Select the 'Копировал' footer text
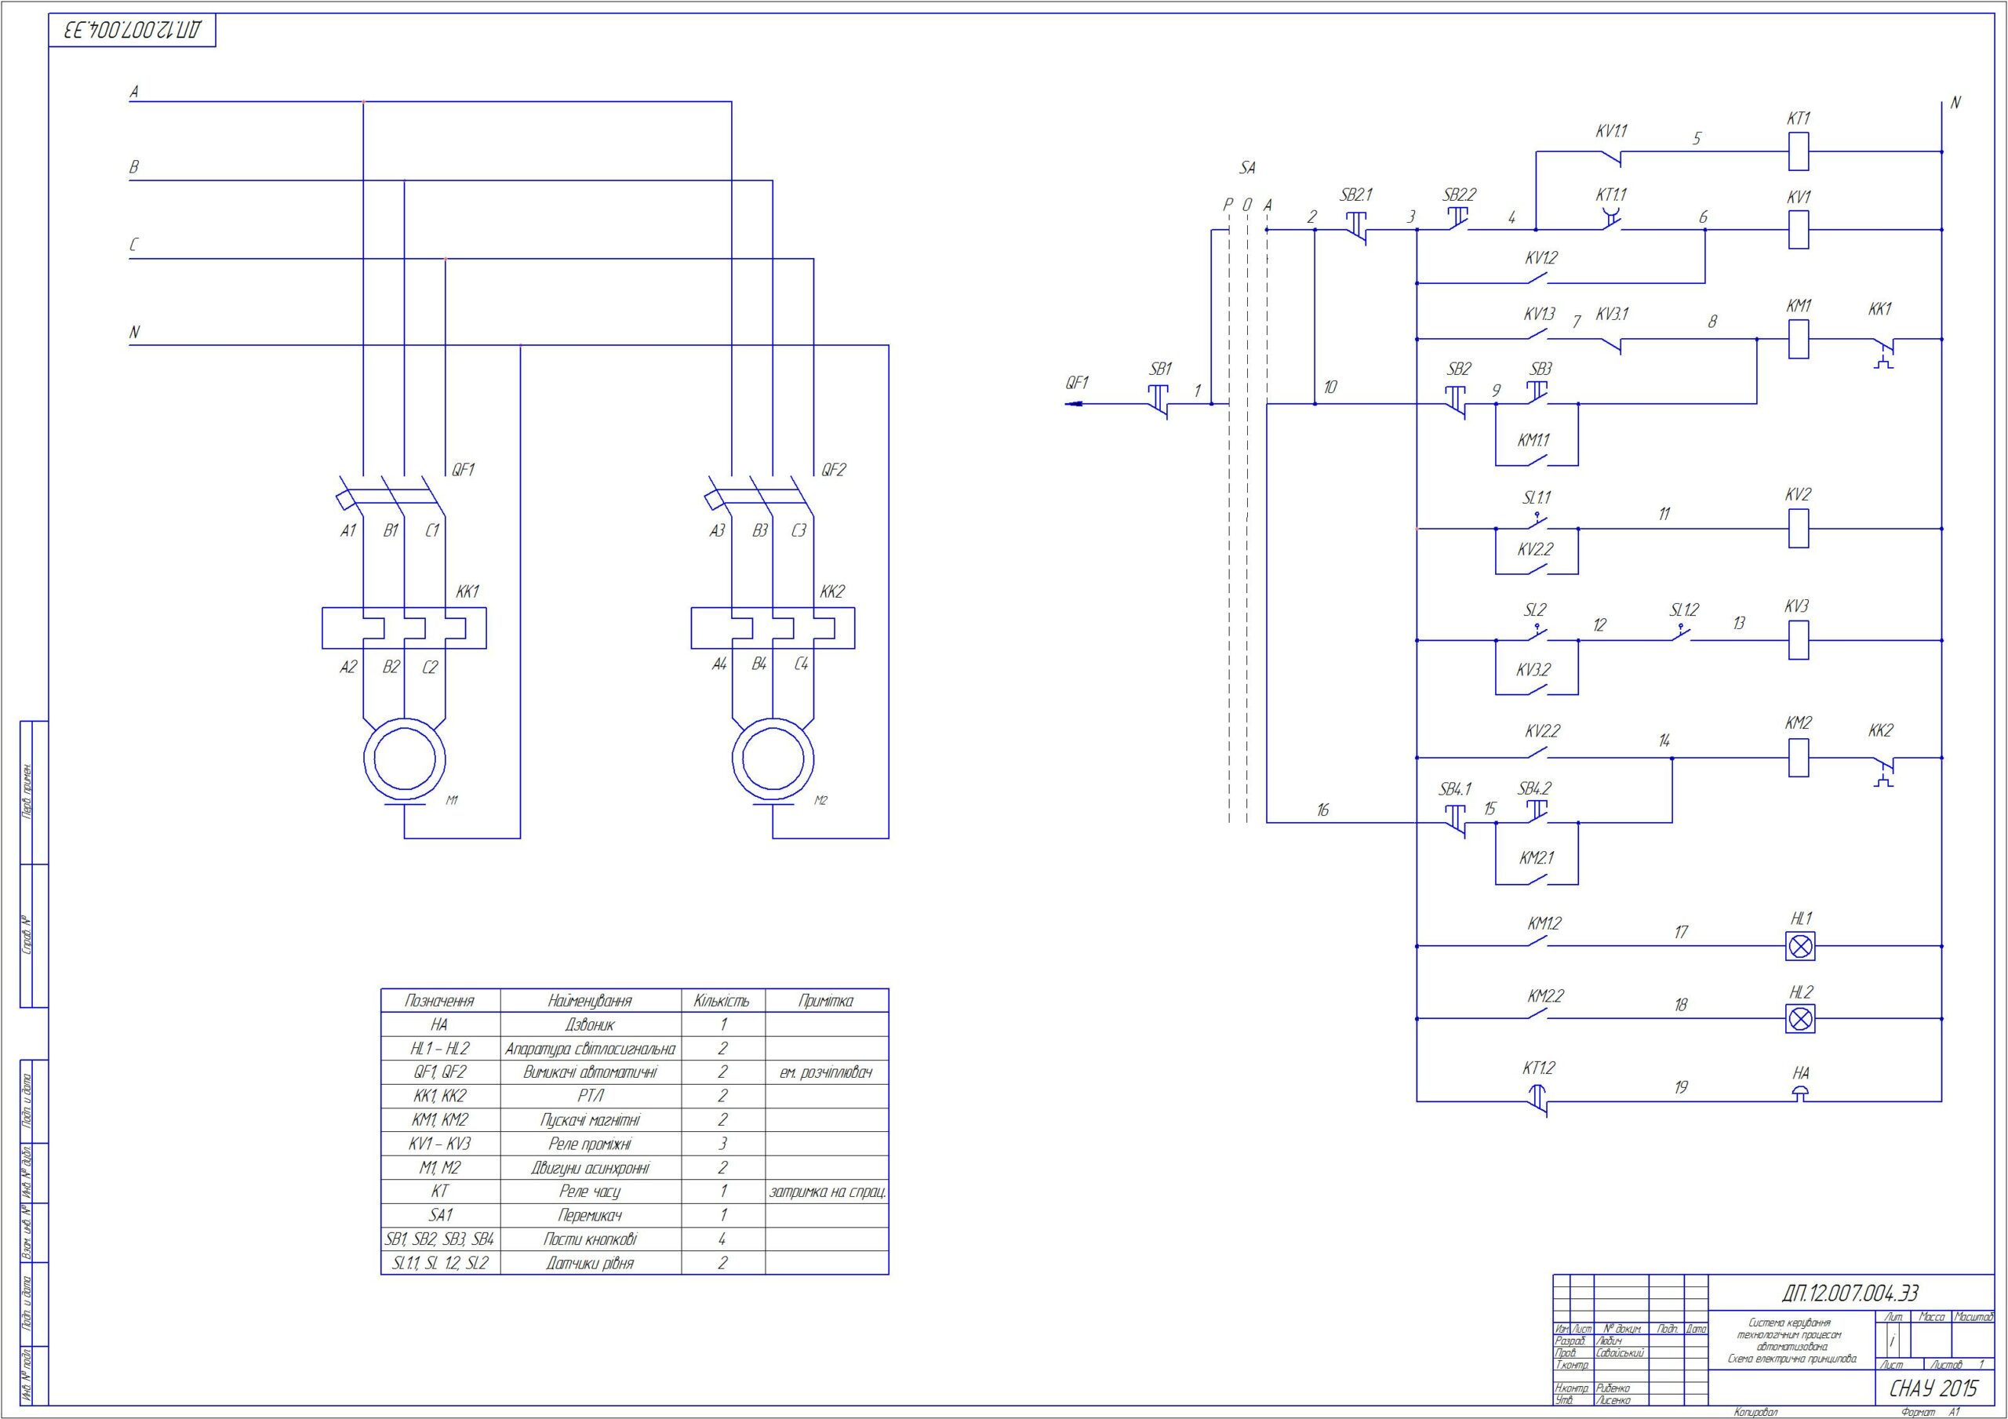2008x1419 pixels. [x=1755, y=1411]
